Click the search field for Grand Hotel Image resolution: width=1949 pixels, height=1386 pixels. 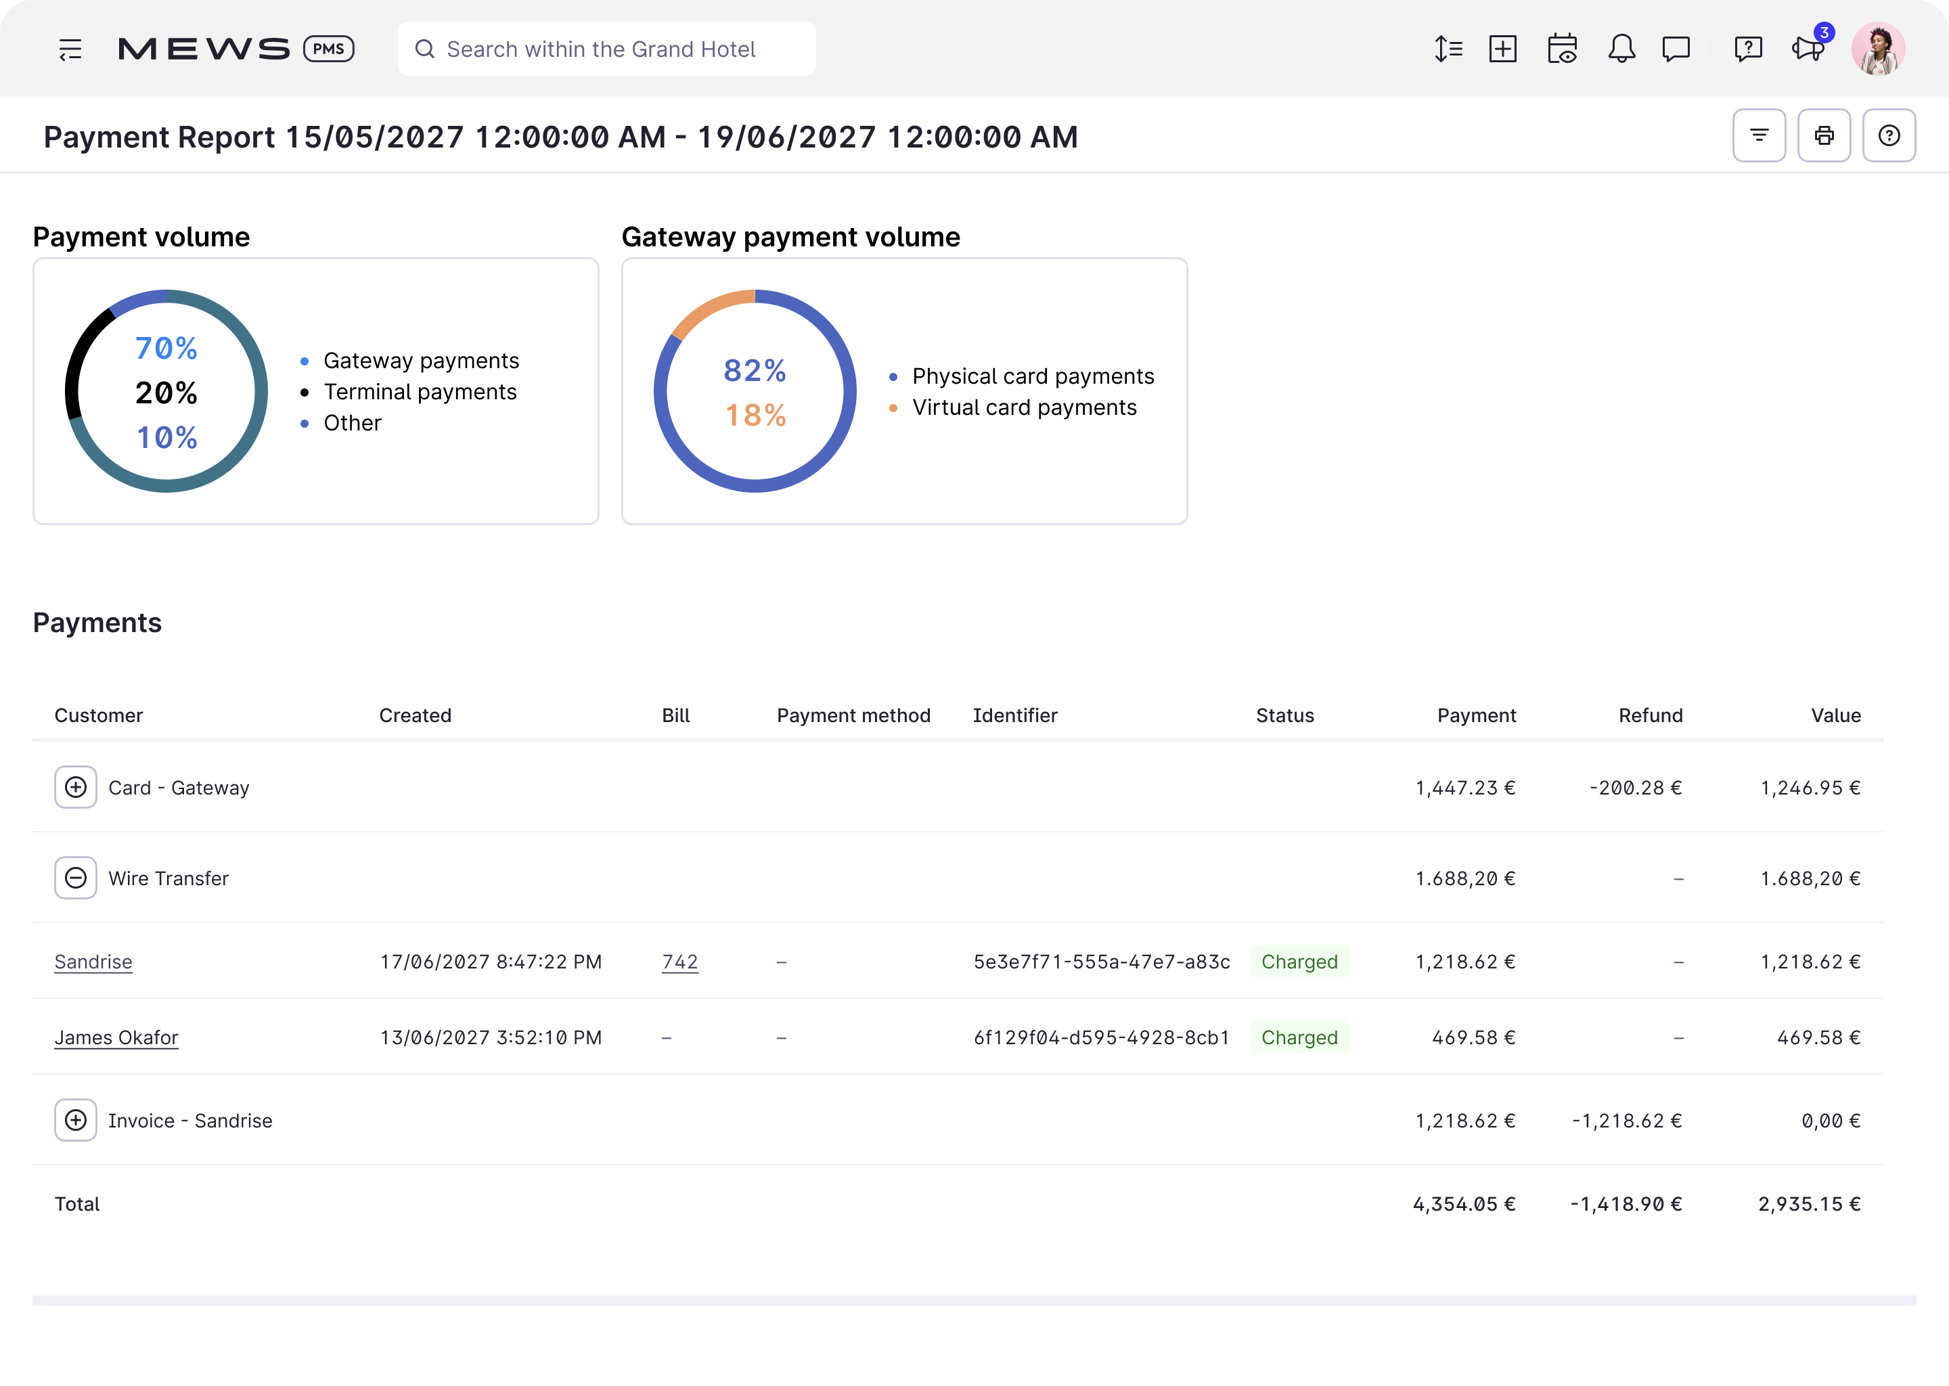606,49
